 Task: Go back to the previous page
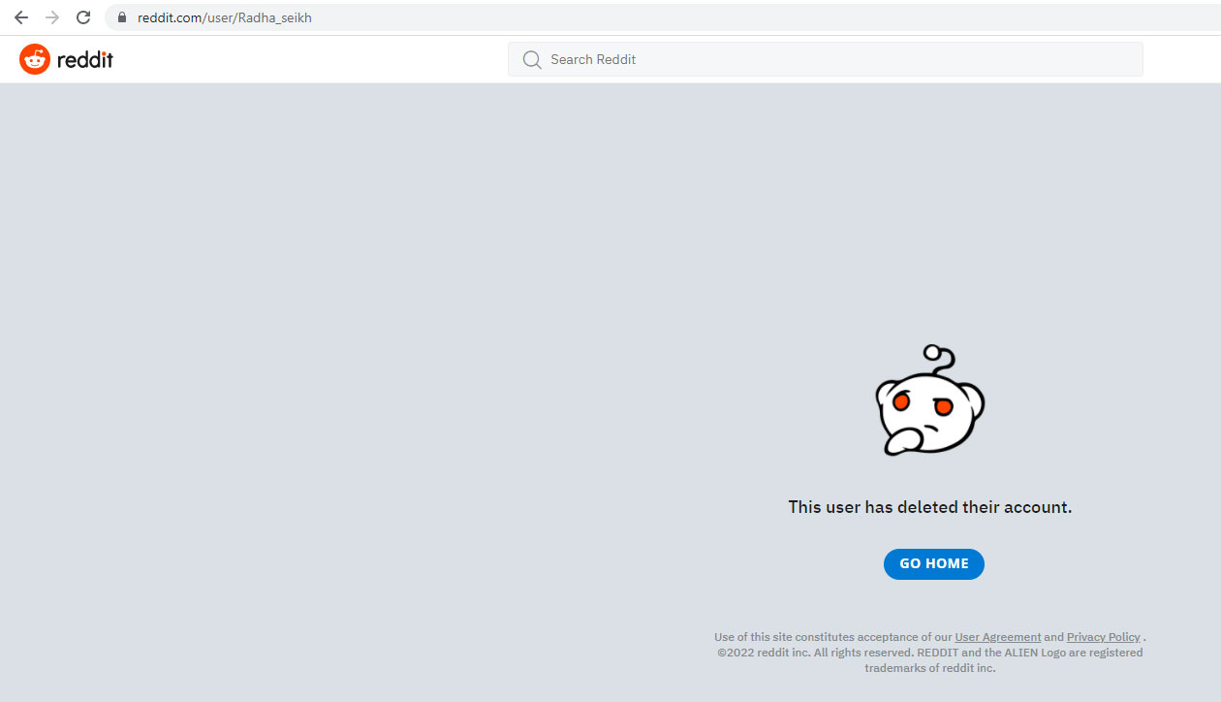pyautogui.click(x=21, y=17)
